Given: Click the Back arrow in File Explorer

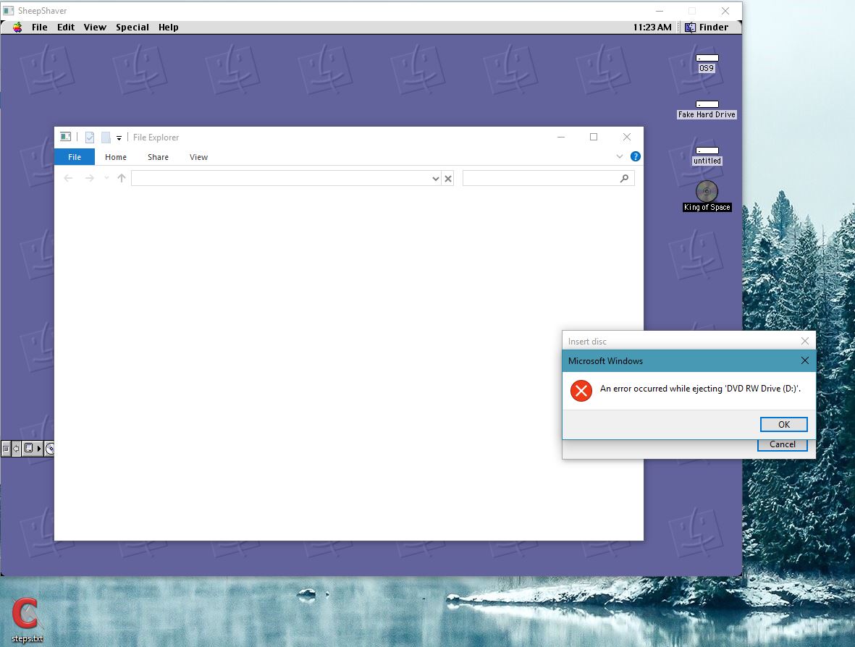Looking at the screenshot, I should click(68, 178).
